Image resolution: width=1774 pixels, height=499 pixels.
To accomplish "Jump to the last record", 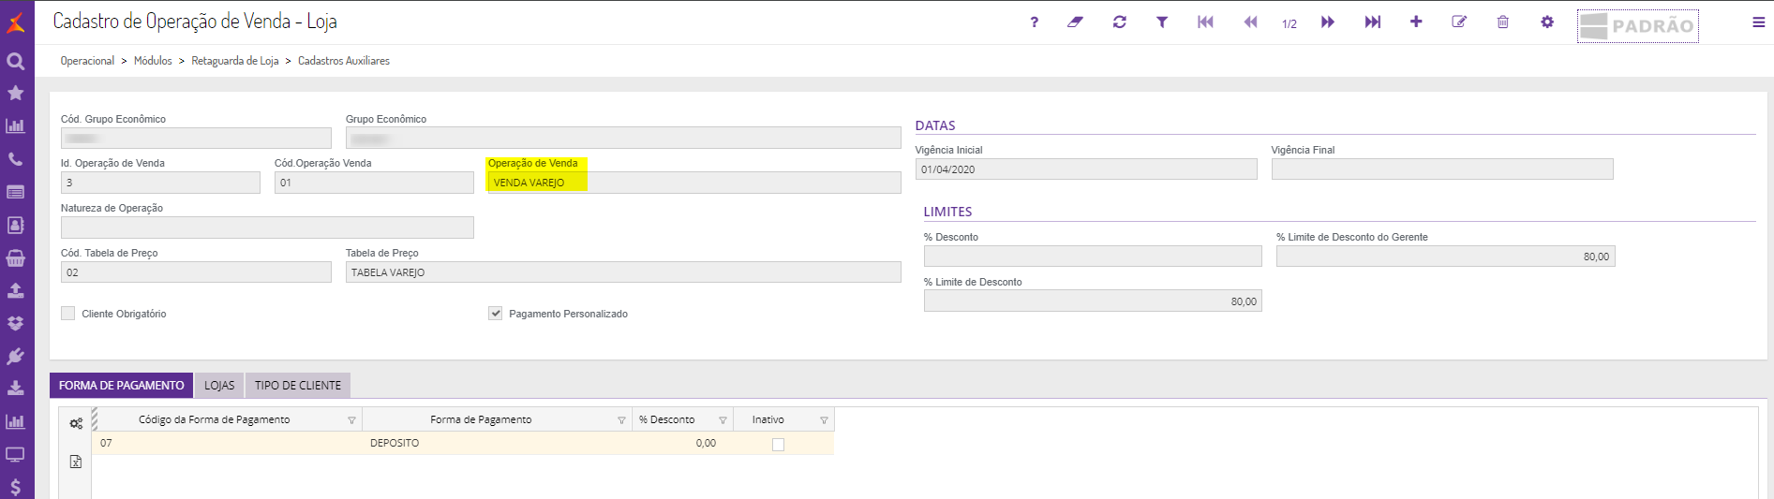I will click(x=1373, y=22).
